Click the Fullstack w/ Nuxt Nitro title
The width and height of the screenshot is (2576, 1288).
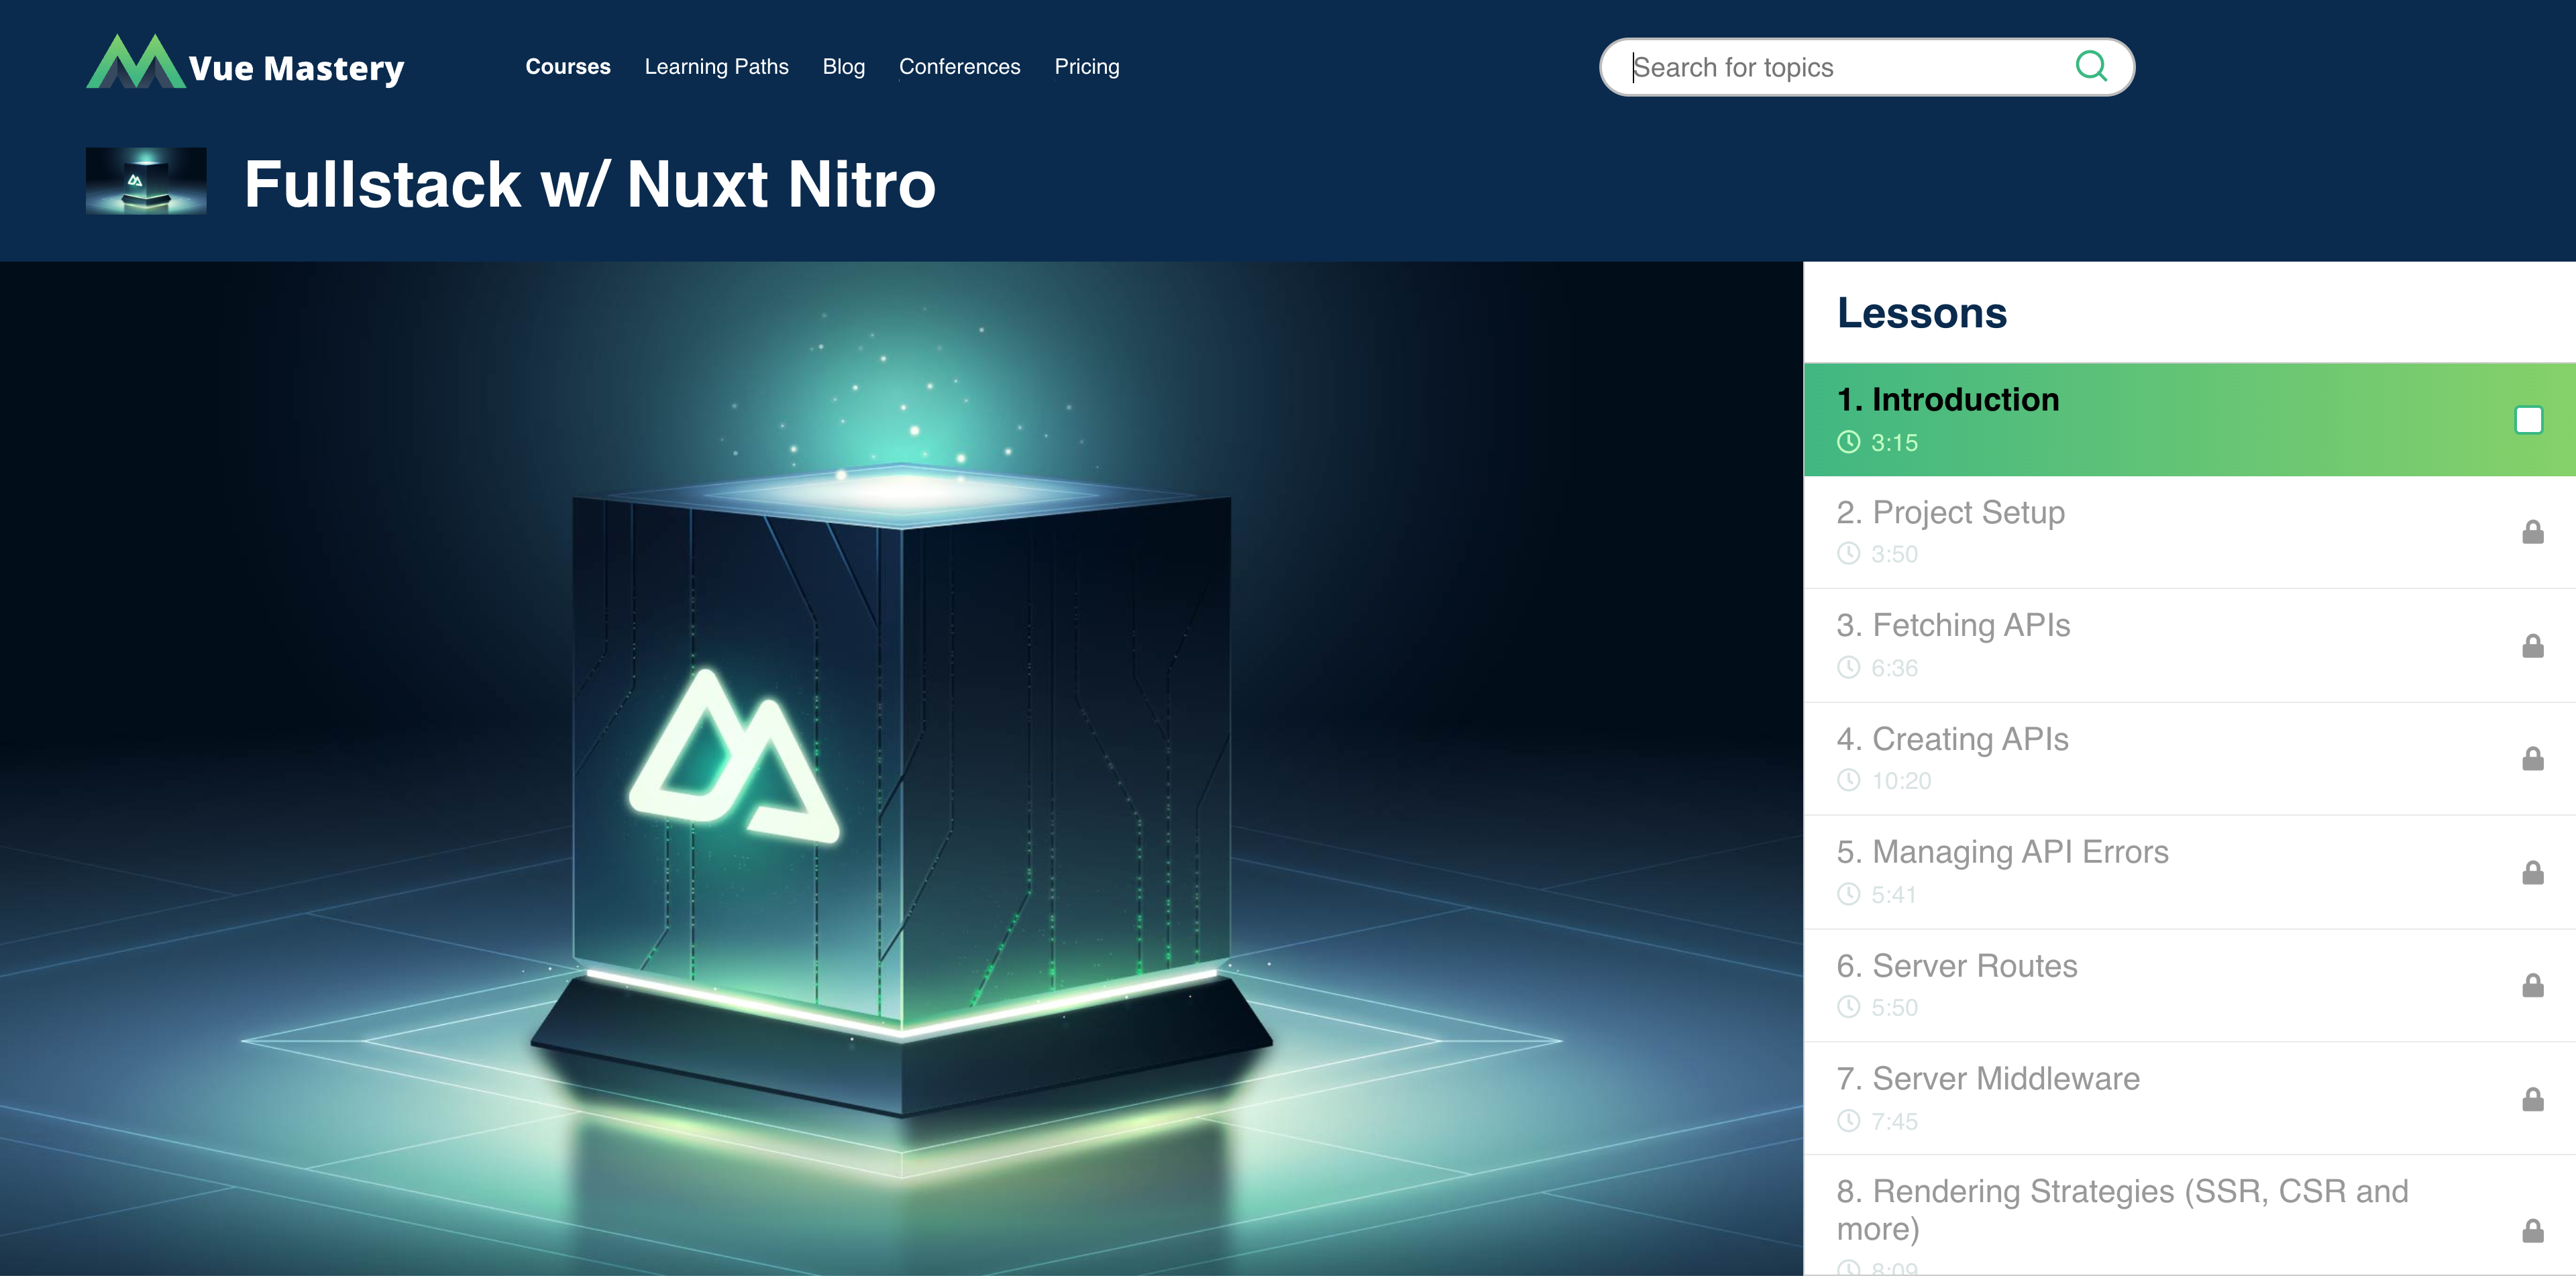590,184
